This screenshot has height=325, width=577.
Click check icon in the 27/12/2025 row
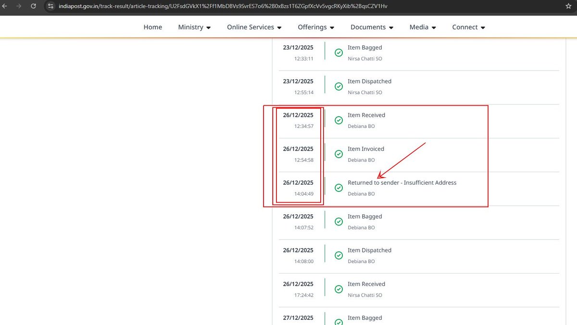(x=339, y=322)
